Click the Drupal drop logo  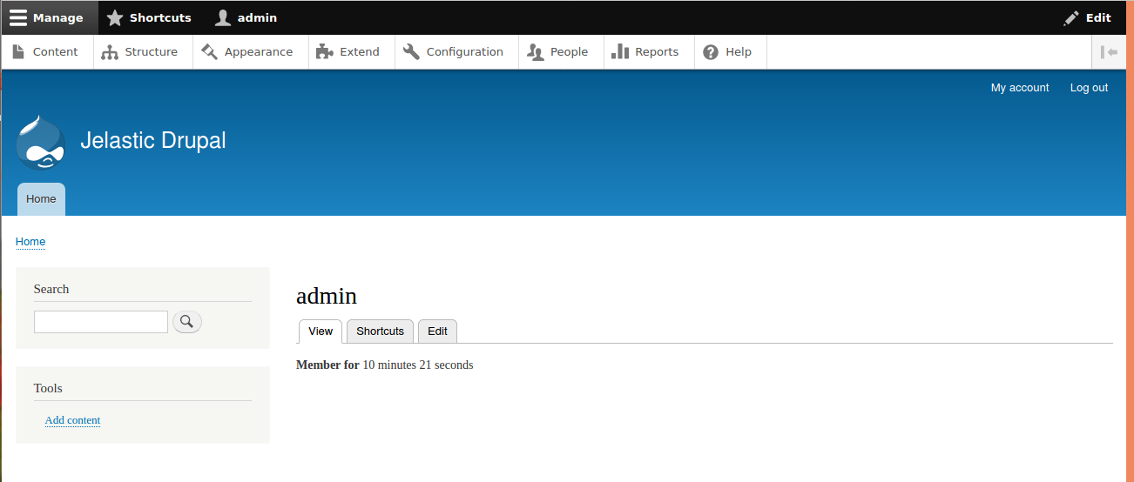pos(41,142)
